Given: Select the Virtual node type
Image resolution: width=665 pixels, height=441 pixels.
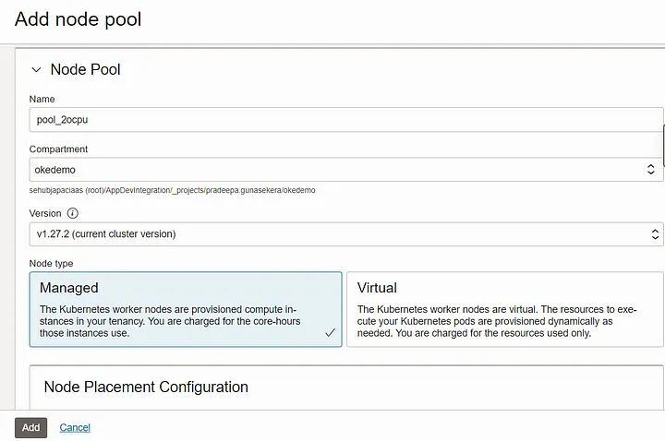Looking at the screenshot, I should [504, 309].
